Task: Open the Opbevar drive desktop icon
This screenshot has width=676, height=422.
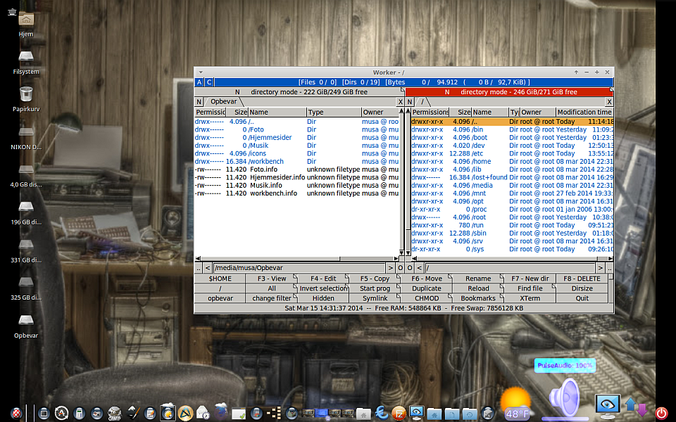Action: click(26, 320)
